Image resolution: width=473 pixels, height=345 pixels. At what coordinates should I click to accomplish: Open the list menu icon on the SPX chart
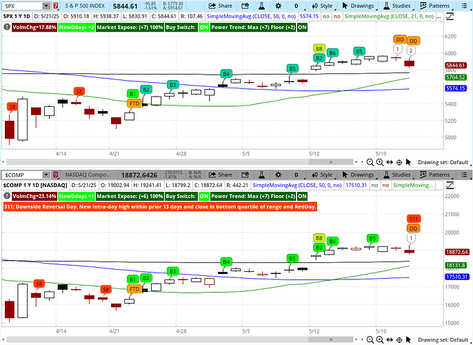point(464,6)
